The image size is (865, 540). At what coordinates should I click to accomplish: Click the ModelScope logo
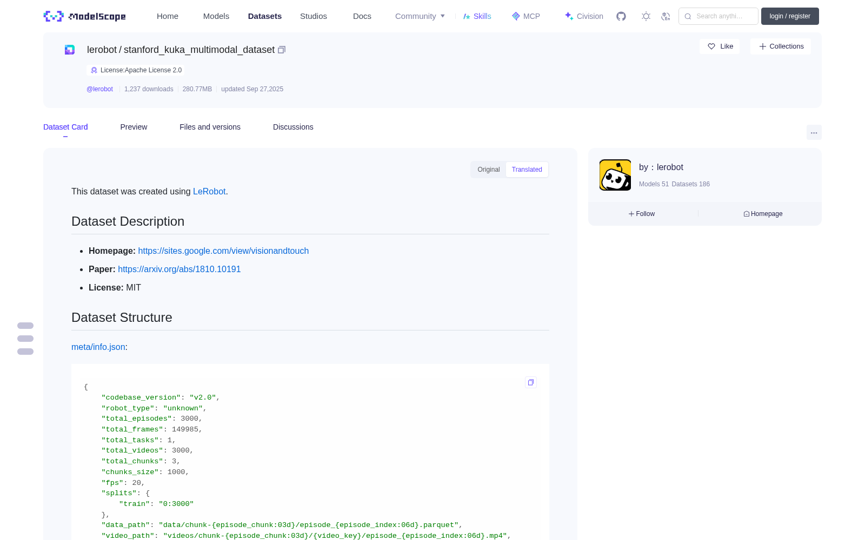pyautogui.click(x=85, y=16)
